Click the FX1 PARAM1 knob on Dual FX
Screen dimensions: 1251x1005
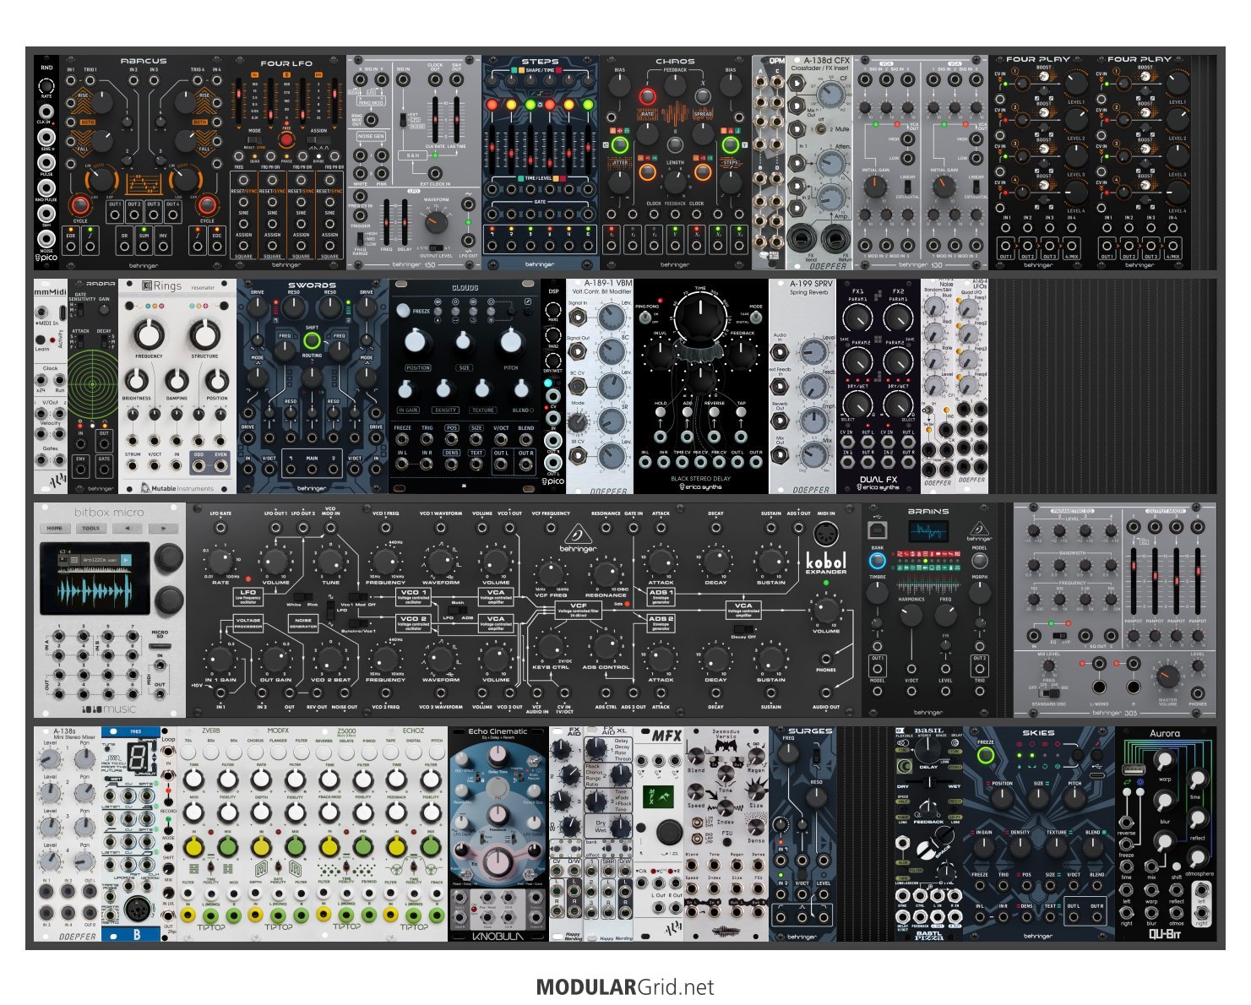tap(857, 318)
